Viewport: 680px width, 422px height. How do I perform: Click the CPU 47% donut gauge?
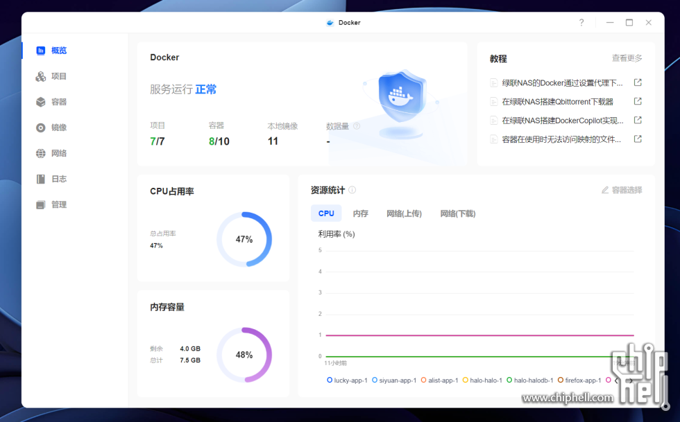244,239
